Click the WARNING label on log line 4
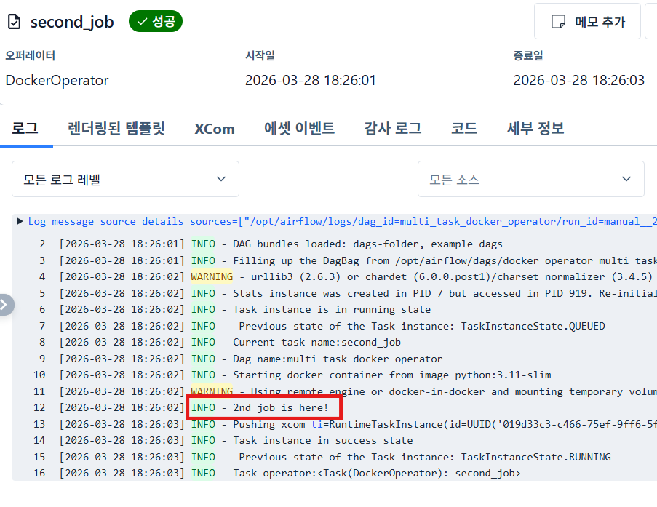Image resolution: width=657 pixels, height=507 pixels. click(211, 276)
